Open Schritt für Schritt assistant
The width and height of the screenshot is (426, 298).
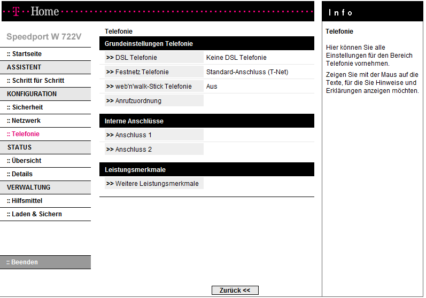(35, 81)
